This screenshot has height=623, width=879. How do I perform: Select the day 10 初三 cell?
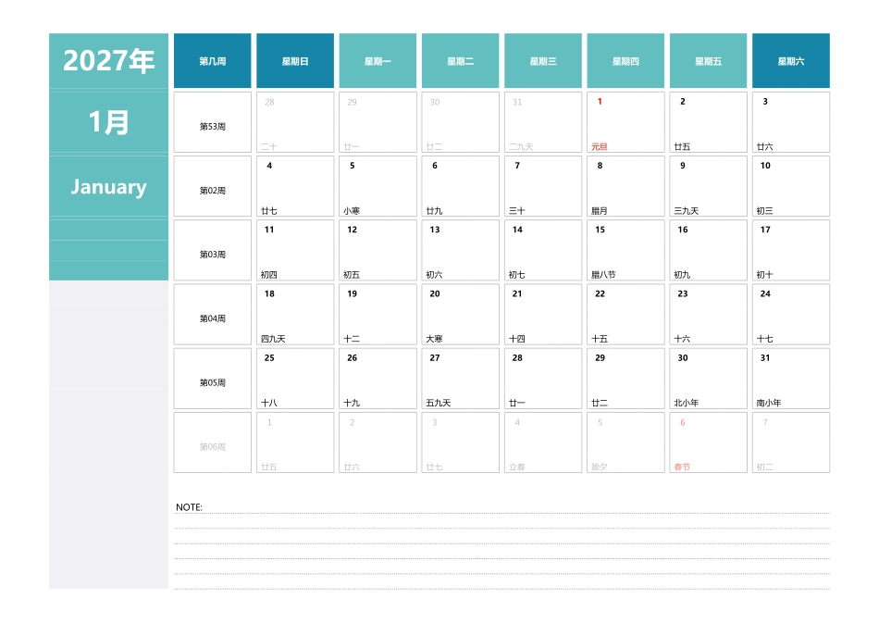coord(791,186)
